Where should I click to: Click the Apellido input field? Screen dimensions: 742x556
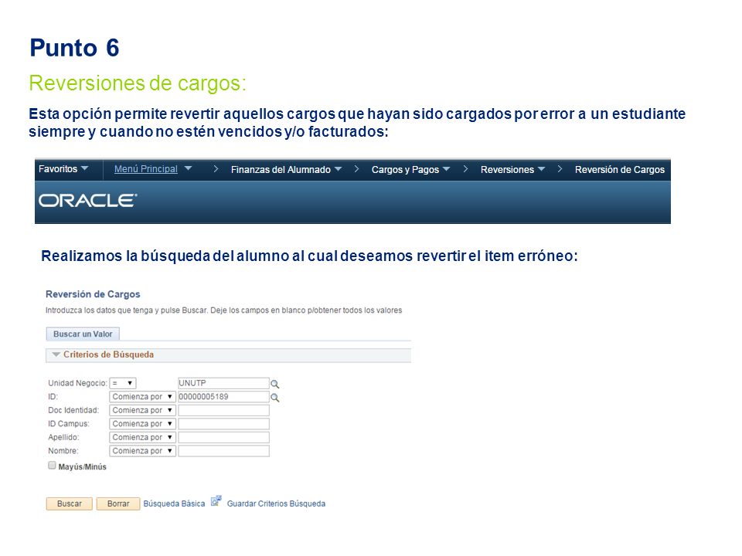click(x=223, y=437)
